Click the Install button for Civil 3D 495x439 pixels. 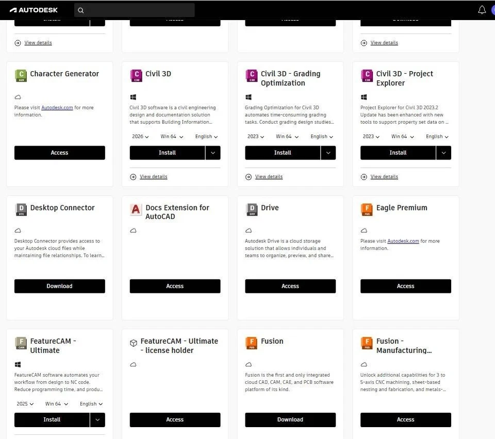tap(167, 153)
